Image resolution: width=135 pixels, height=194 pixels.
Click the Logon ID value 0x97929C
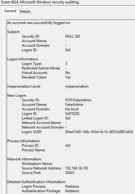point(72,114)
